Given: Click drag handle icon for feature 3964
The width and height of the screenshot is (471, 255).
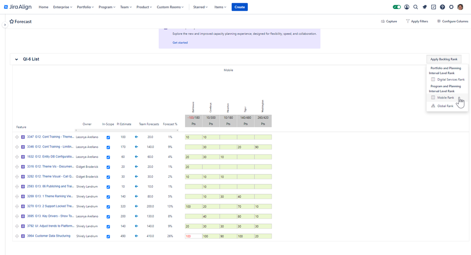Looking at the screenshot, I should click(17, 236).
